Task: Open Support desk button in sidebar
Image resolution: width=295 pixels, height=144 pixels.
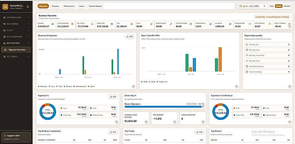Action: pyautogui.click(x=16, y=137)
